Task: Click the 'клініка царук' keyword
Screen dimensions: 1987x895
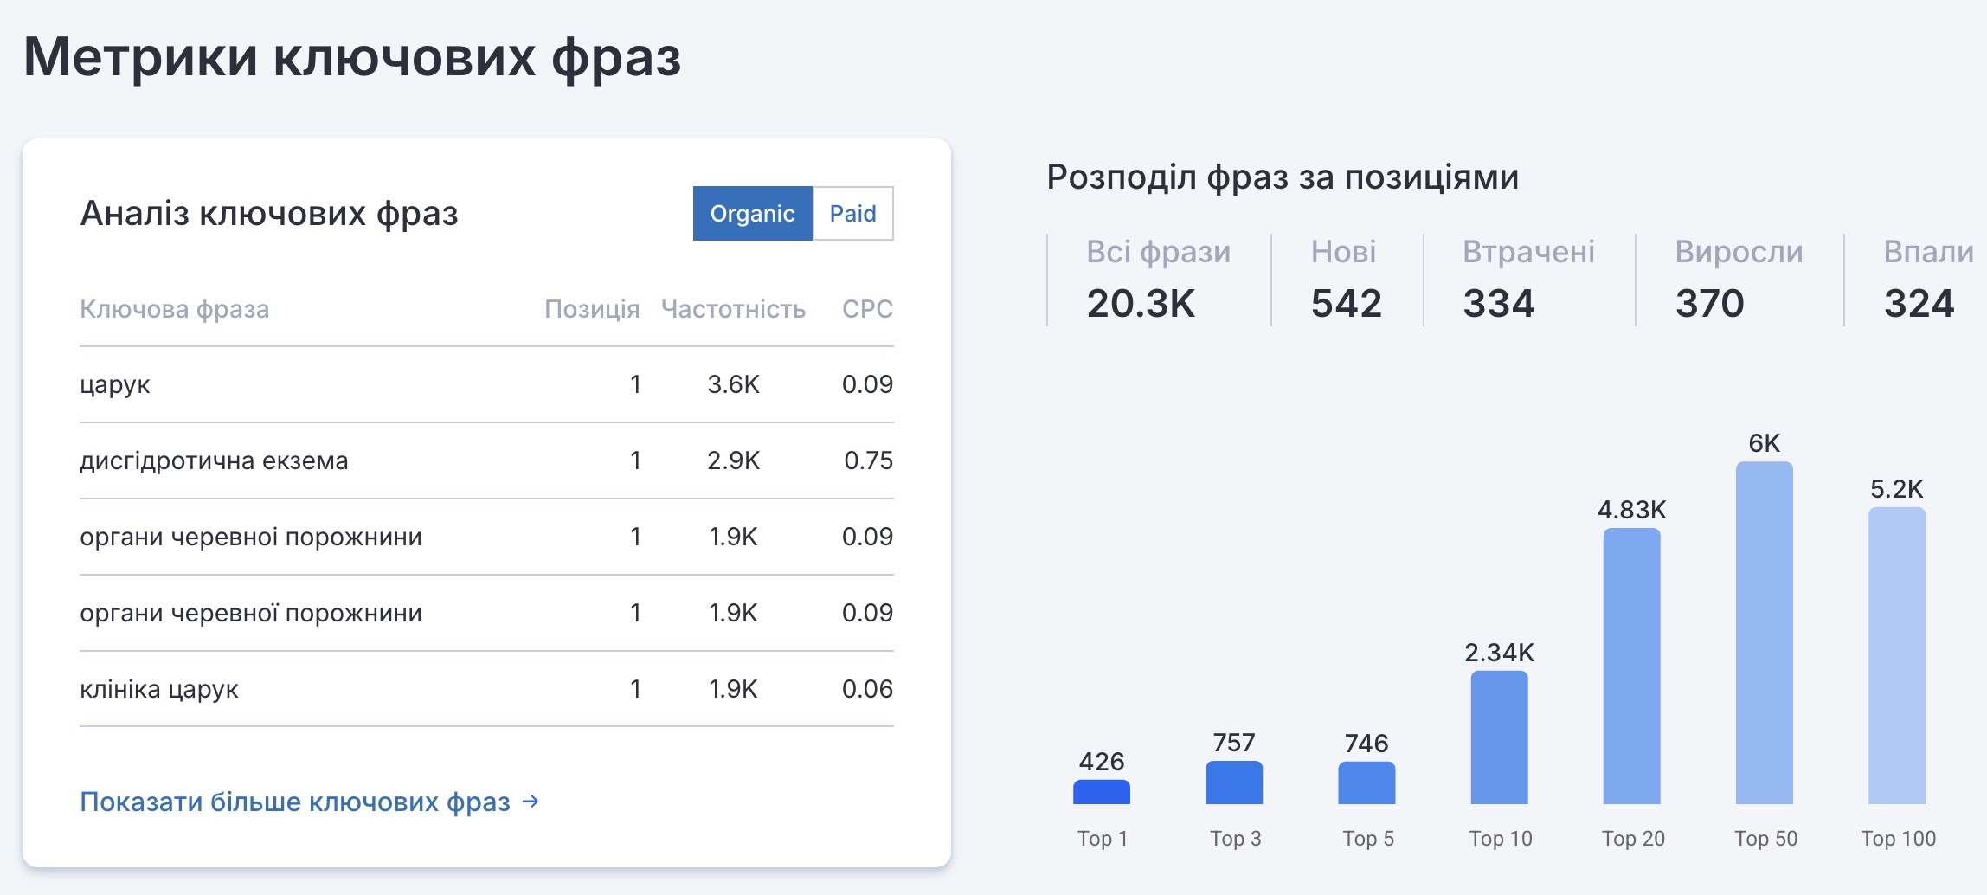Action: (159, 689)
